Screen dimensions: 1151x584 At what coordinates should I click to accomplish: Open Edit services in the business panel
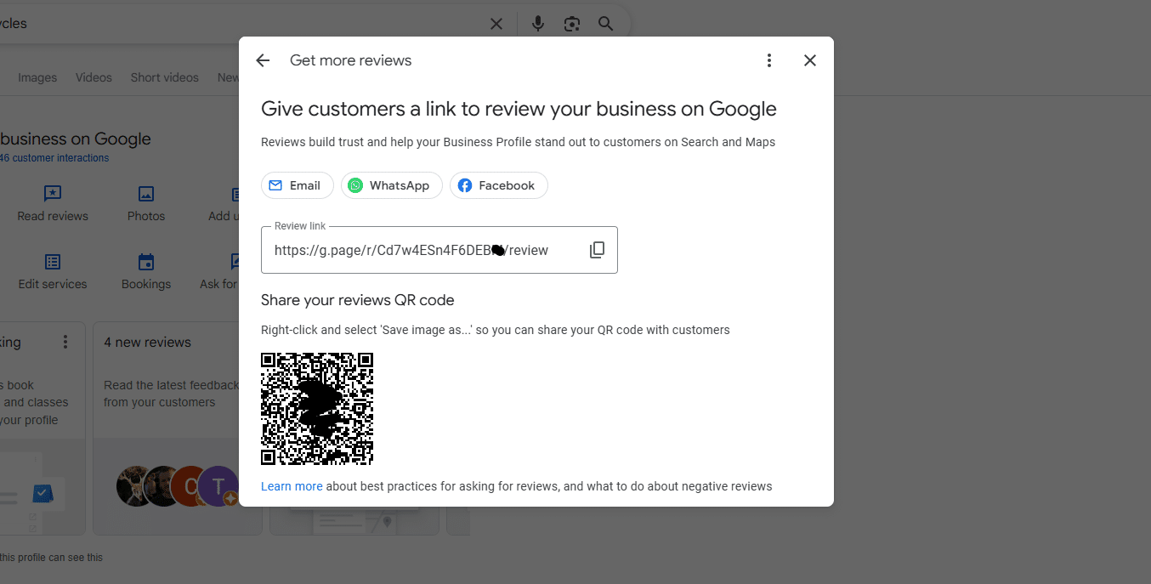click(53, 272)
